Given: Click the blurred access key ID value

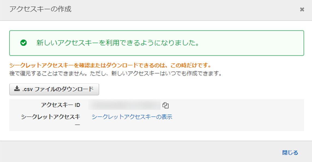Looking at the screenshot, I should coord(126,105).
